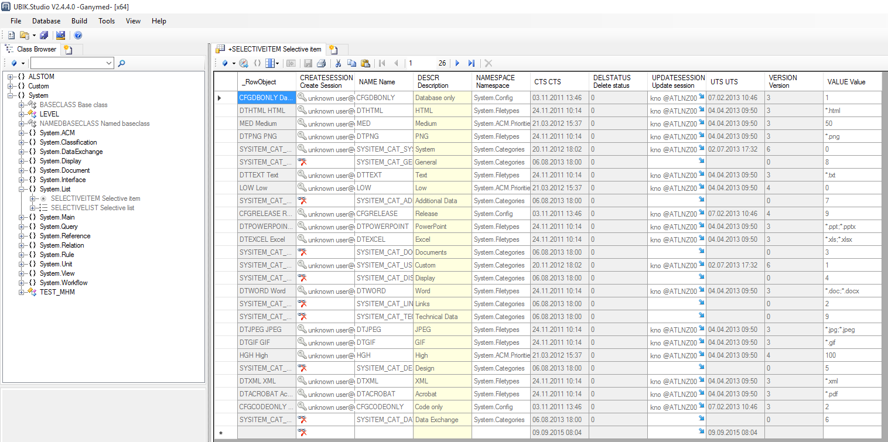Click the paste clipboard icon

tap(366, 63)
